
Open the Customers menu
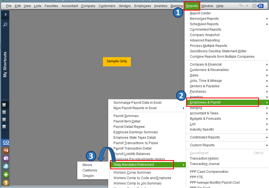[107, 6]
